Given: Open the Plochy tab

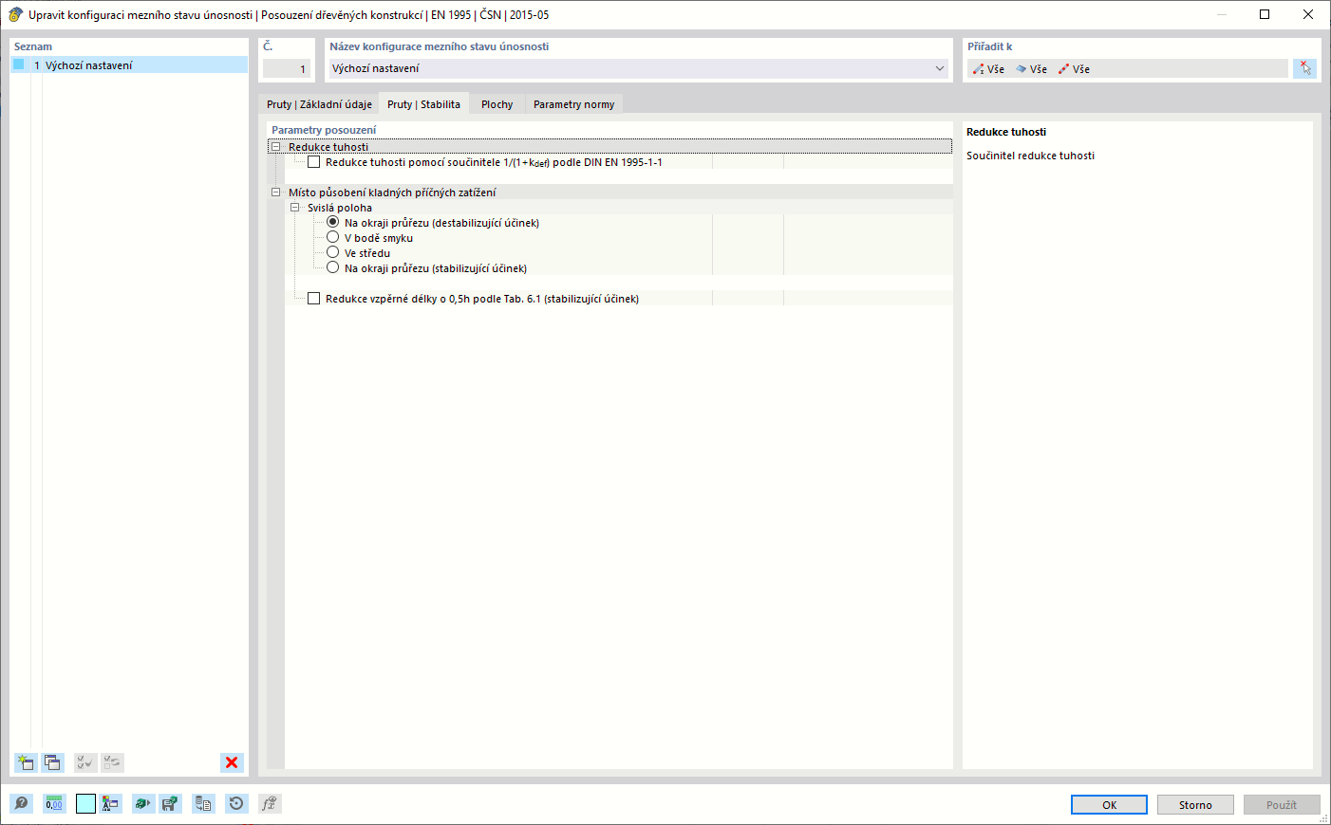Looking at the screenshot, I should (497, 104).
